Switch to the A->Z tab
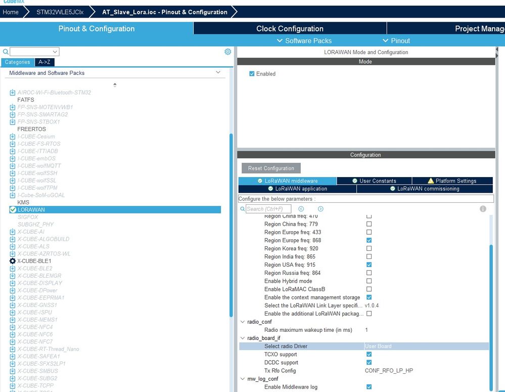Viewport: 505px width, 392px height. point(44,62)
